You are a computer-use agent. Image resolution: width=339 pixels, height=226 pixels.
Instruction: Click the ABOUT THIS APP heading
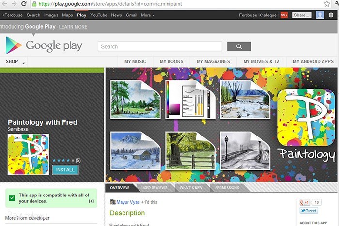point(313,223)
